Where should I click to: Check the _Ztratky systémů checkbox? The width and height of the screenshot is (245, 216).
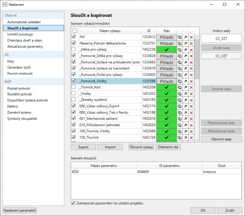tap(73, 99)
